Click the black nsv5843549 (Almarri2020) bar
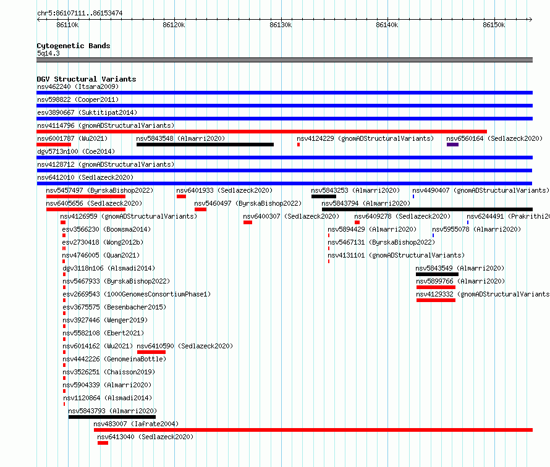 click(x=437, y=274)
